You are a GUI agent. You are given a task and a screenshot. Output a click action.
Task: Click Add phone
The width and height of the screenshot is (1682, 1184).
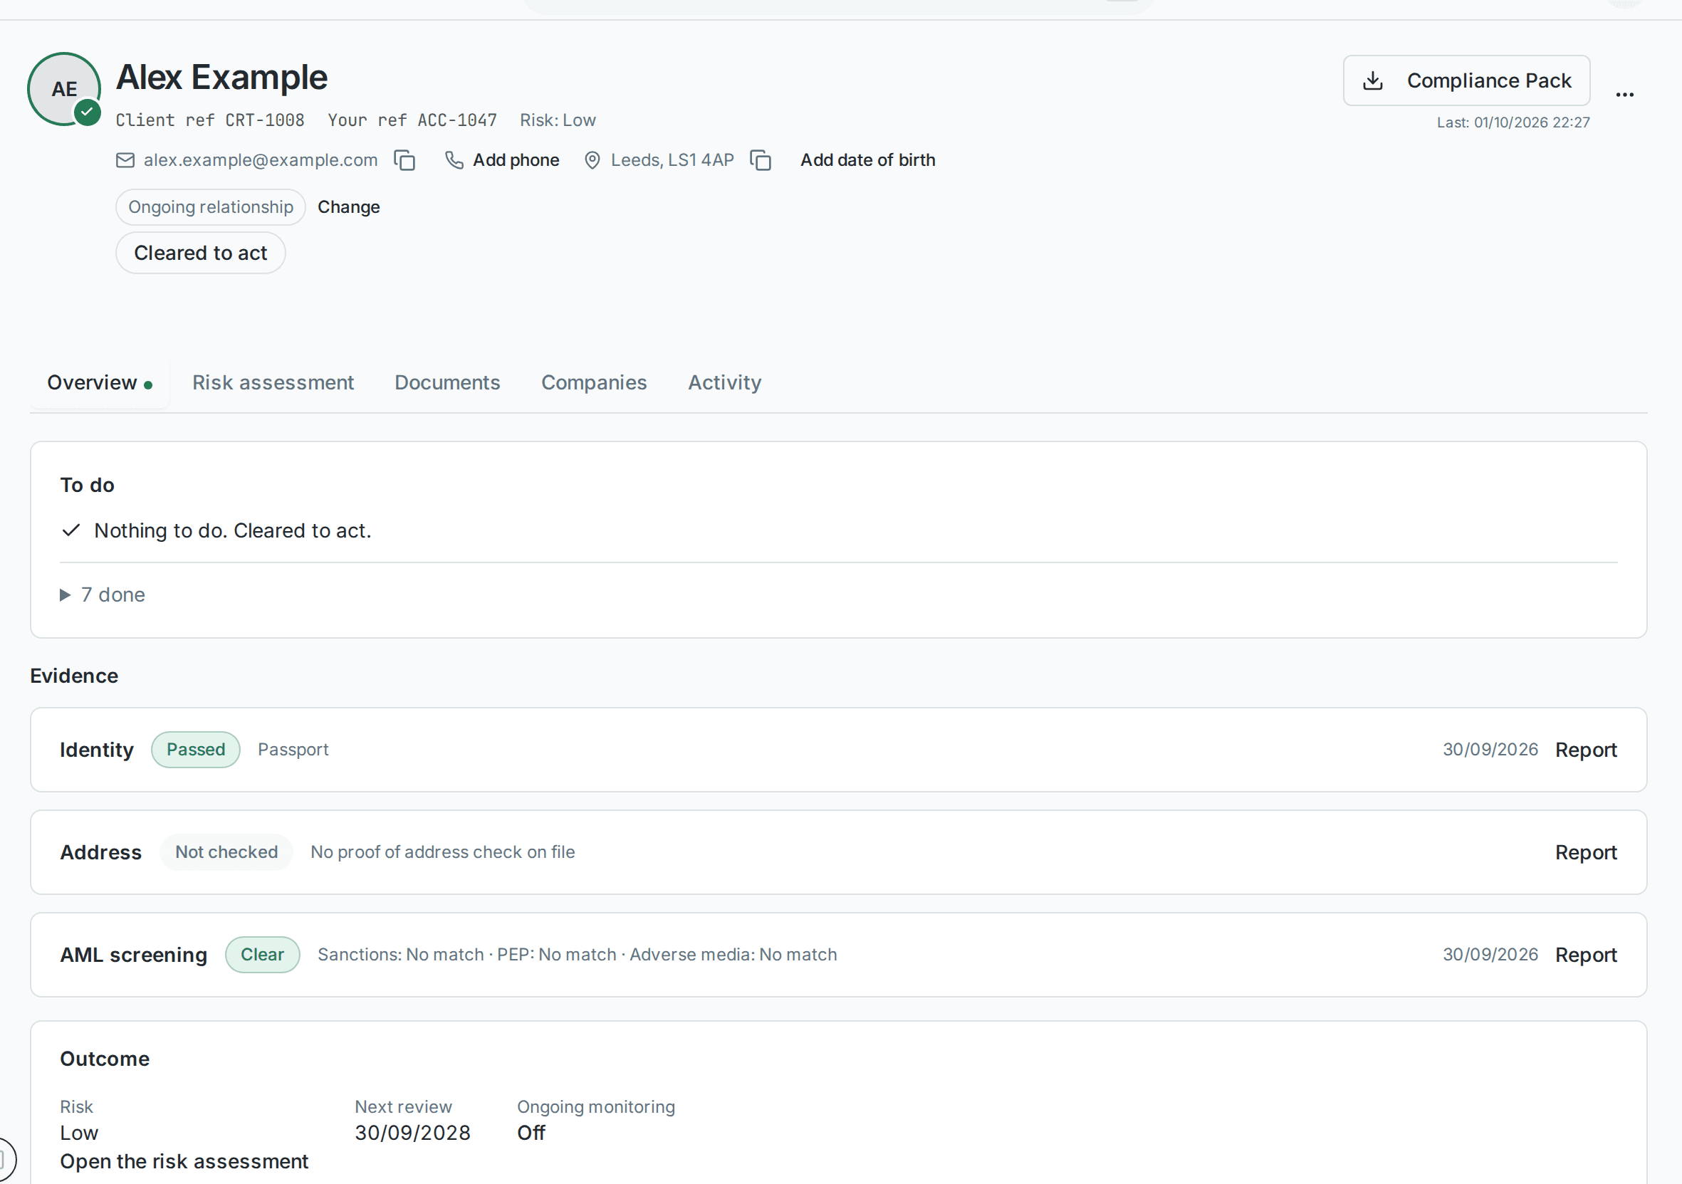pyautogui.click(x=516, y=160)
